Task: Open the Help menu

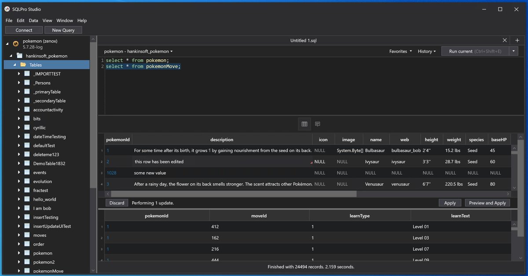Action: point(82,21)
